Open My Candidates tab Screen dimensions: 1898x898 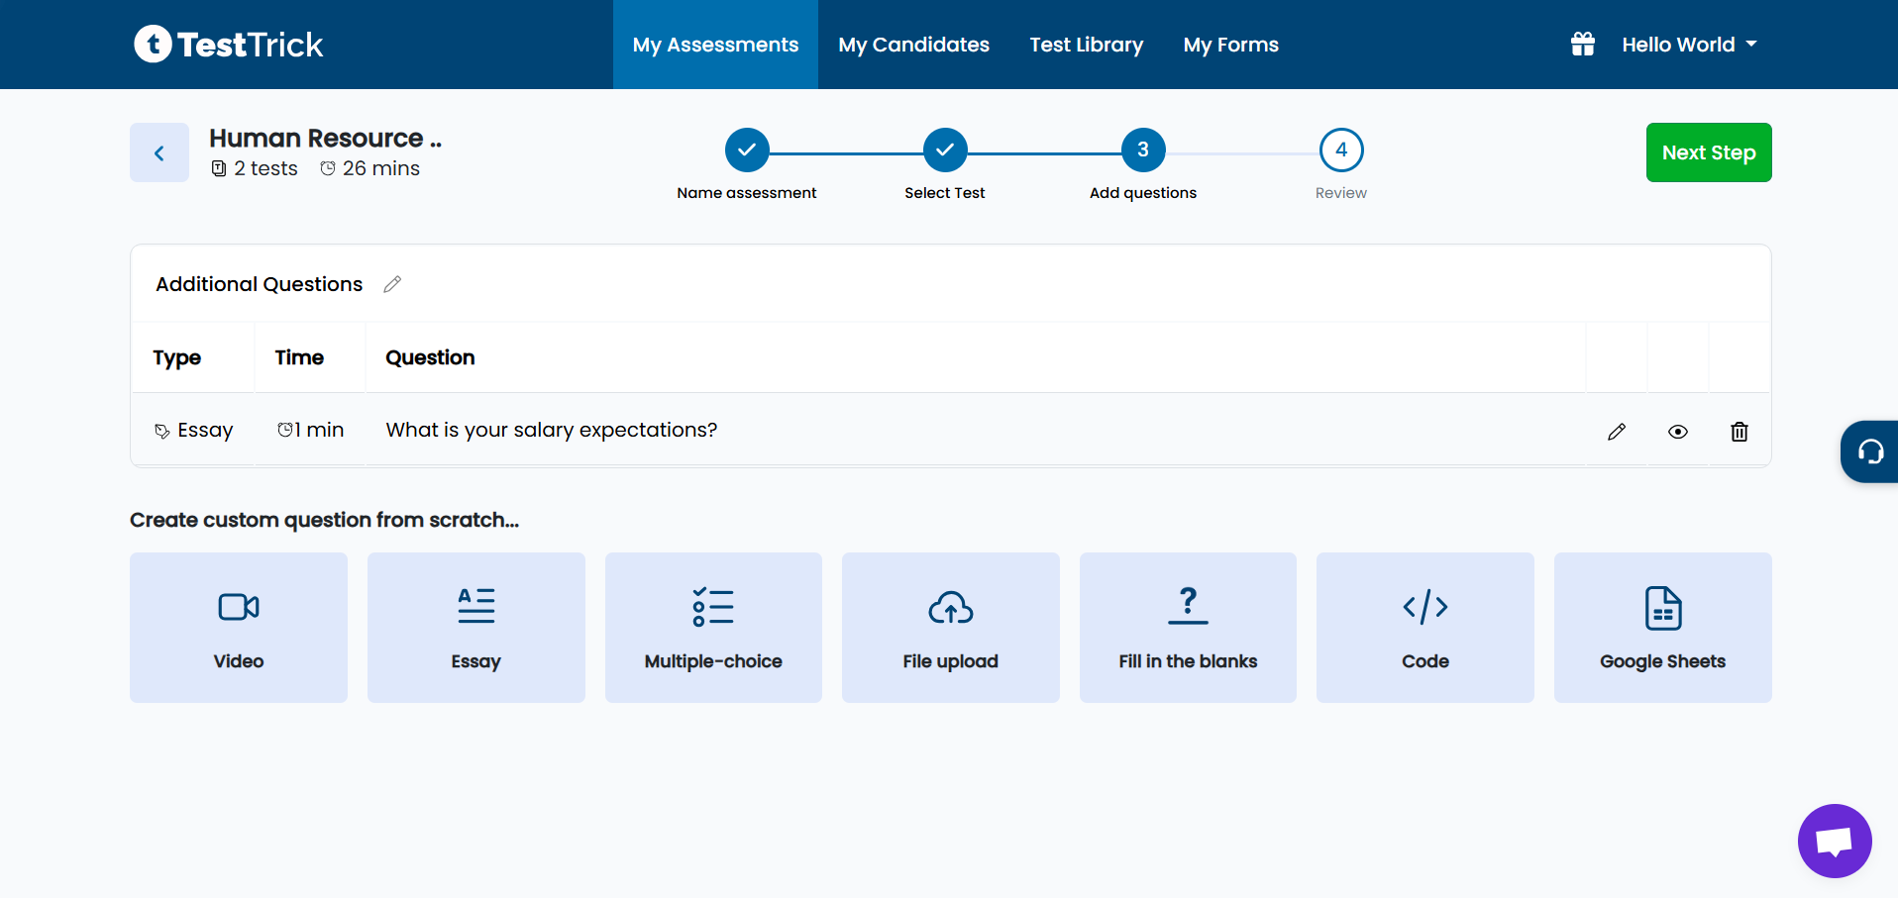[x=913, y=45]
